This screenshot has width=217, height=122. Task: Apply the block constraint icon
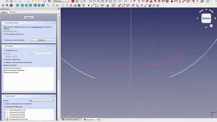167,1
